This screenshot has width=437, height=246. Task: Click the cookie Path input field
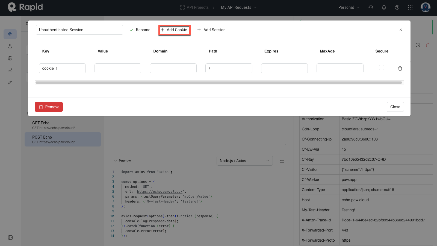click(229, 68)
